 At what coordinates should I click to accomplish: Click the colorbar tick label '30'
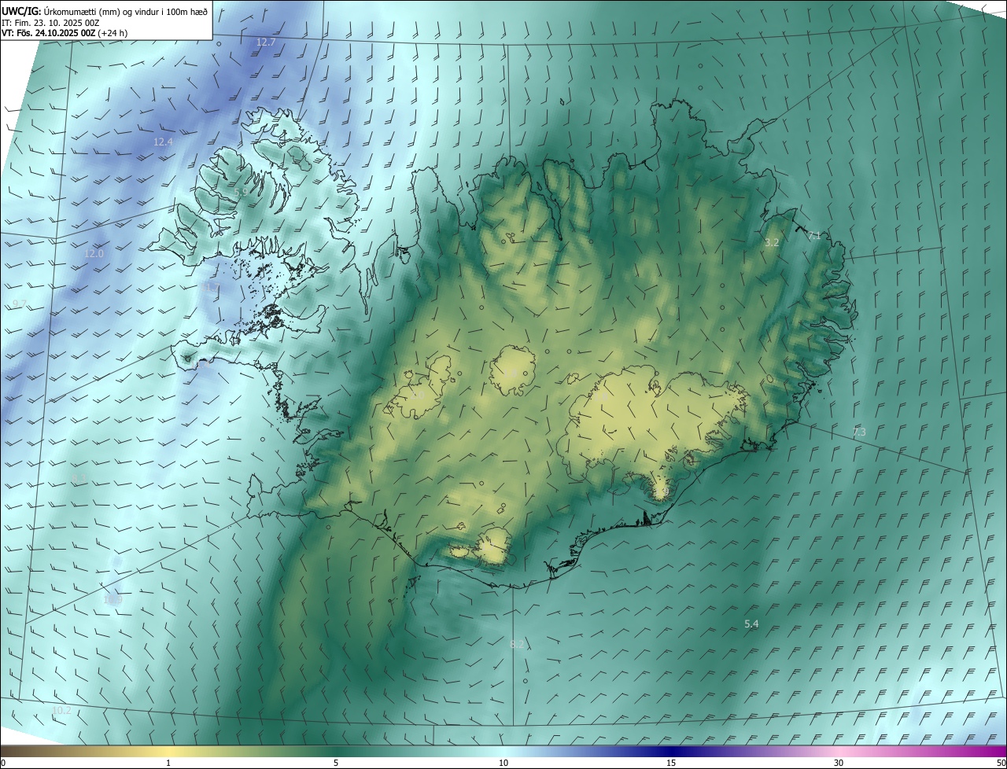pos(839,763)
